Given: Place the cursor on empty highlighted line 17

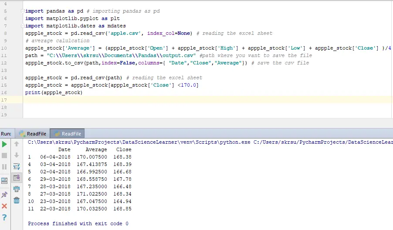Looking at the screenshot, I should click(207, 100).
